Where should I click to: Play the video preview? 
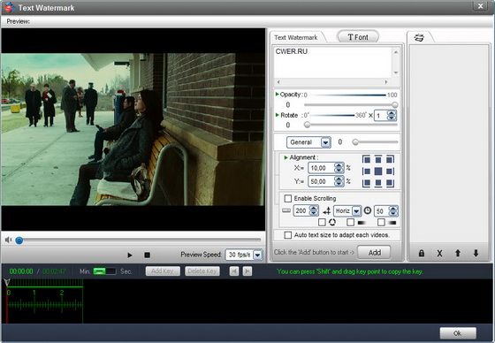point(130,255)
